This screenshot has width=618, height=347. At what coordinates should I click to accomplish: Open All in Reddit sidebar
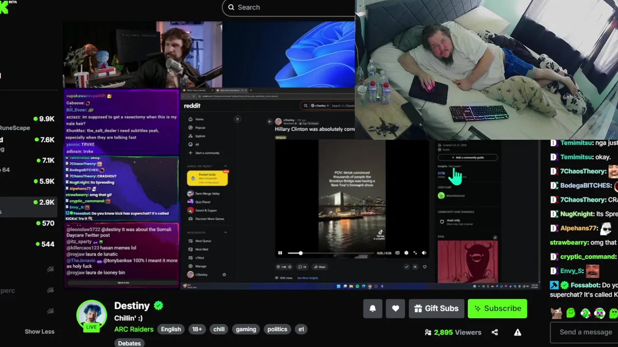194,145
